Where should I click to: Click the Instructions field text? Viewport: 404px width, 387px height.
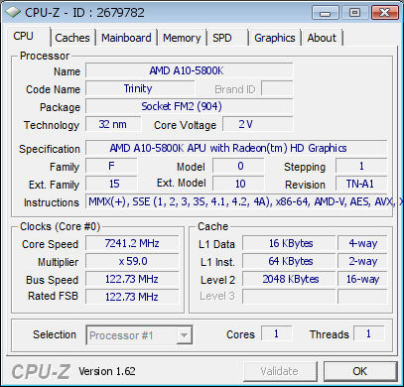[x=236, y=201]
